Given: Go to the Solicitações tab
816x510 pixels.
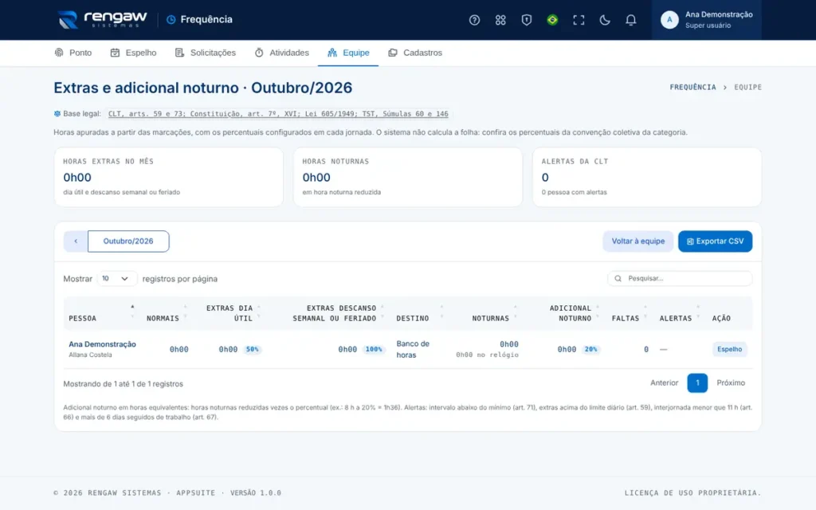Looking at the screenshot, I should pyautogui.click(x=205, y=53).
